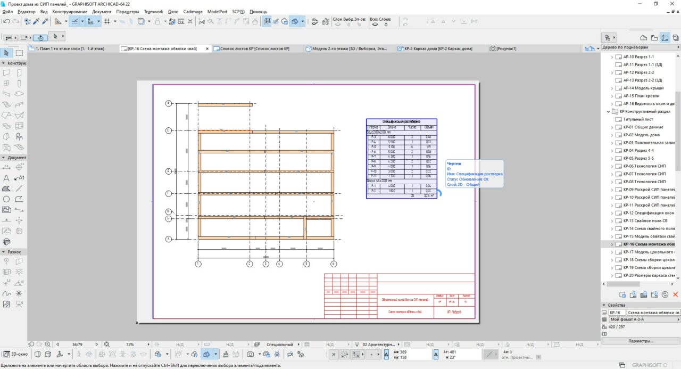Choose the Circle/Arc tool
This screenshot has height=369, width=681.
click(x=6, y=199)
